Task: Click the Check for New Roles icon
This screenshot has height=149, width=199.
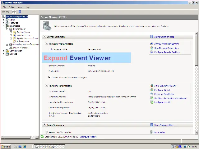Action: pos(152,94)
